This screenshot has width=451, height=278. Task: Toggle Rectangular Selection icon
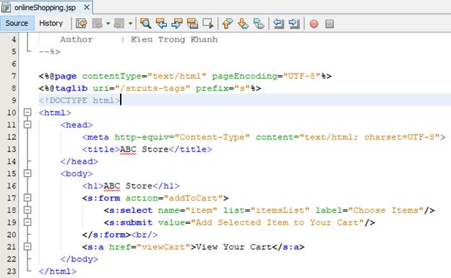(208, 23)
